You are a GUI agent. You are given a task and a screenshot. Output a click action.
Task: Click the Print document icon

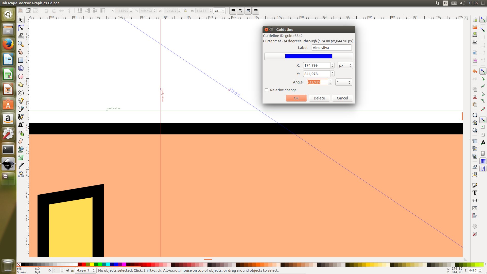point(475,42)
